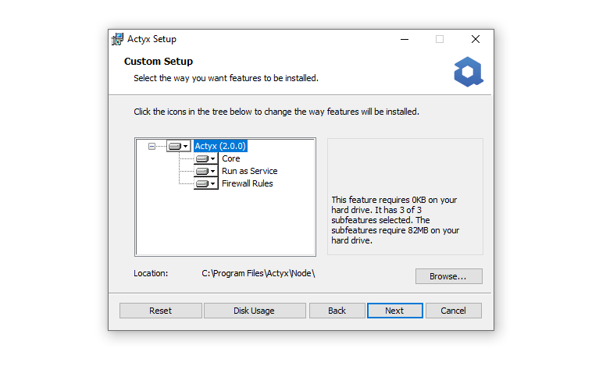Open Run as Service dropdown arrow

[212, 172]
